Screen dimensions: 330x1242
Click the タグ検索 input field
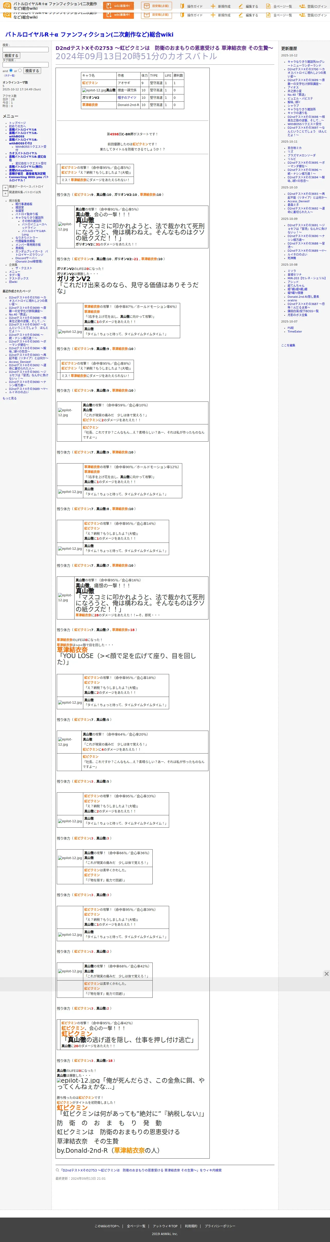click(x=25, y=65)
